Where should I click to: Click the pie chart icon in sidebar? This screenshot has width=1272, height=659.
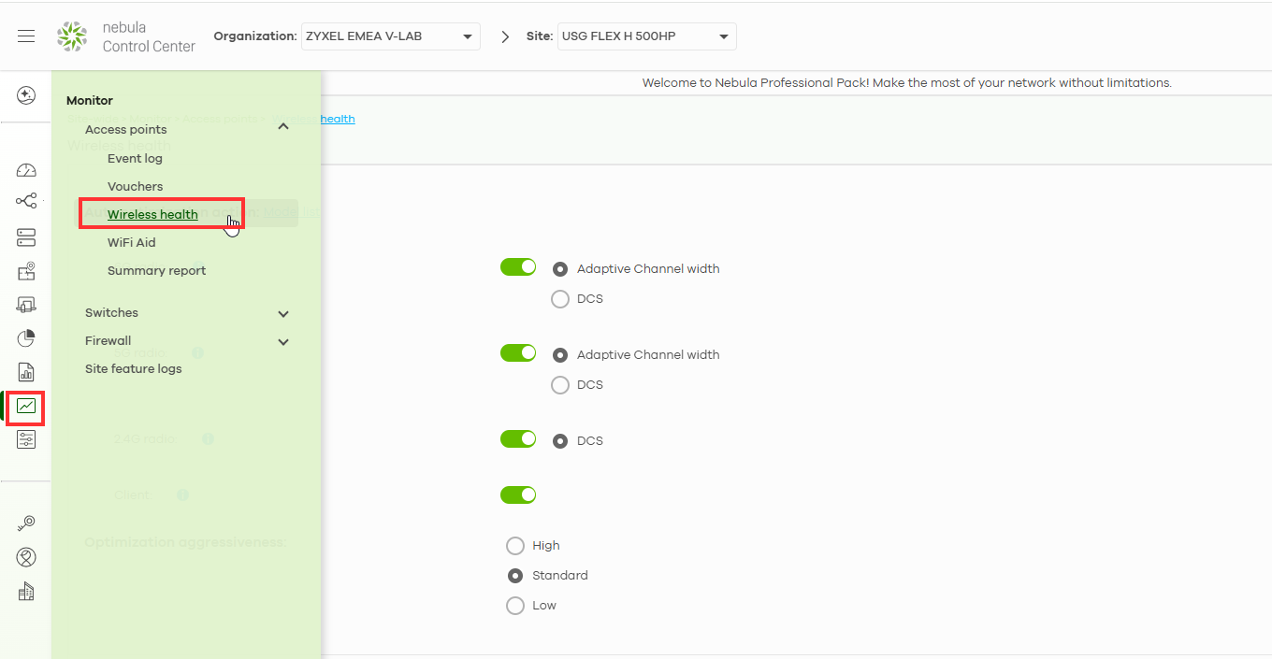pos(26,338)
